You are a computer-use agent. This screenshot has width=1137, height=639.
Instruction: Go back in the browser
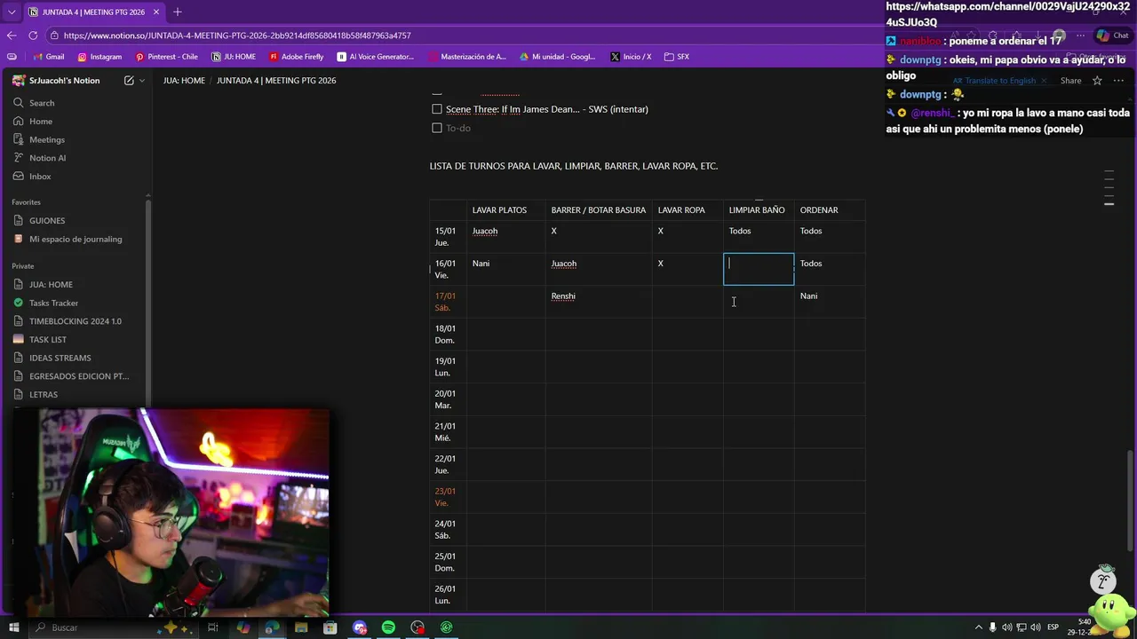[12, 35]
